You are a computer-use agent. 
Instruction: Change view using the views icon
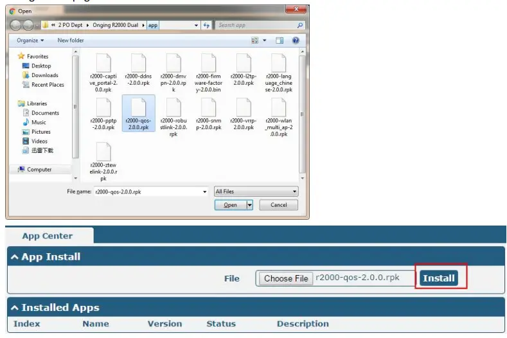pyautogui.click(x=255, y=40)
